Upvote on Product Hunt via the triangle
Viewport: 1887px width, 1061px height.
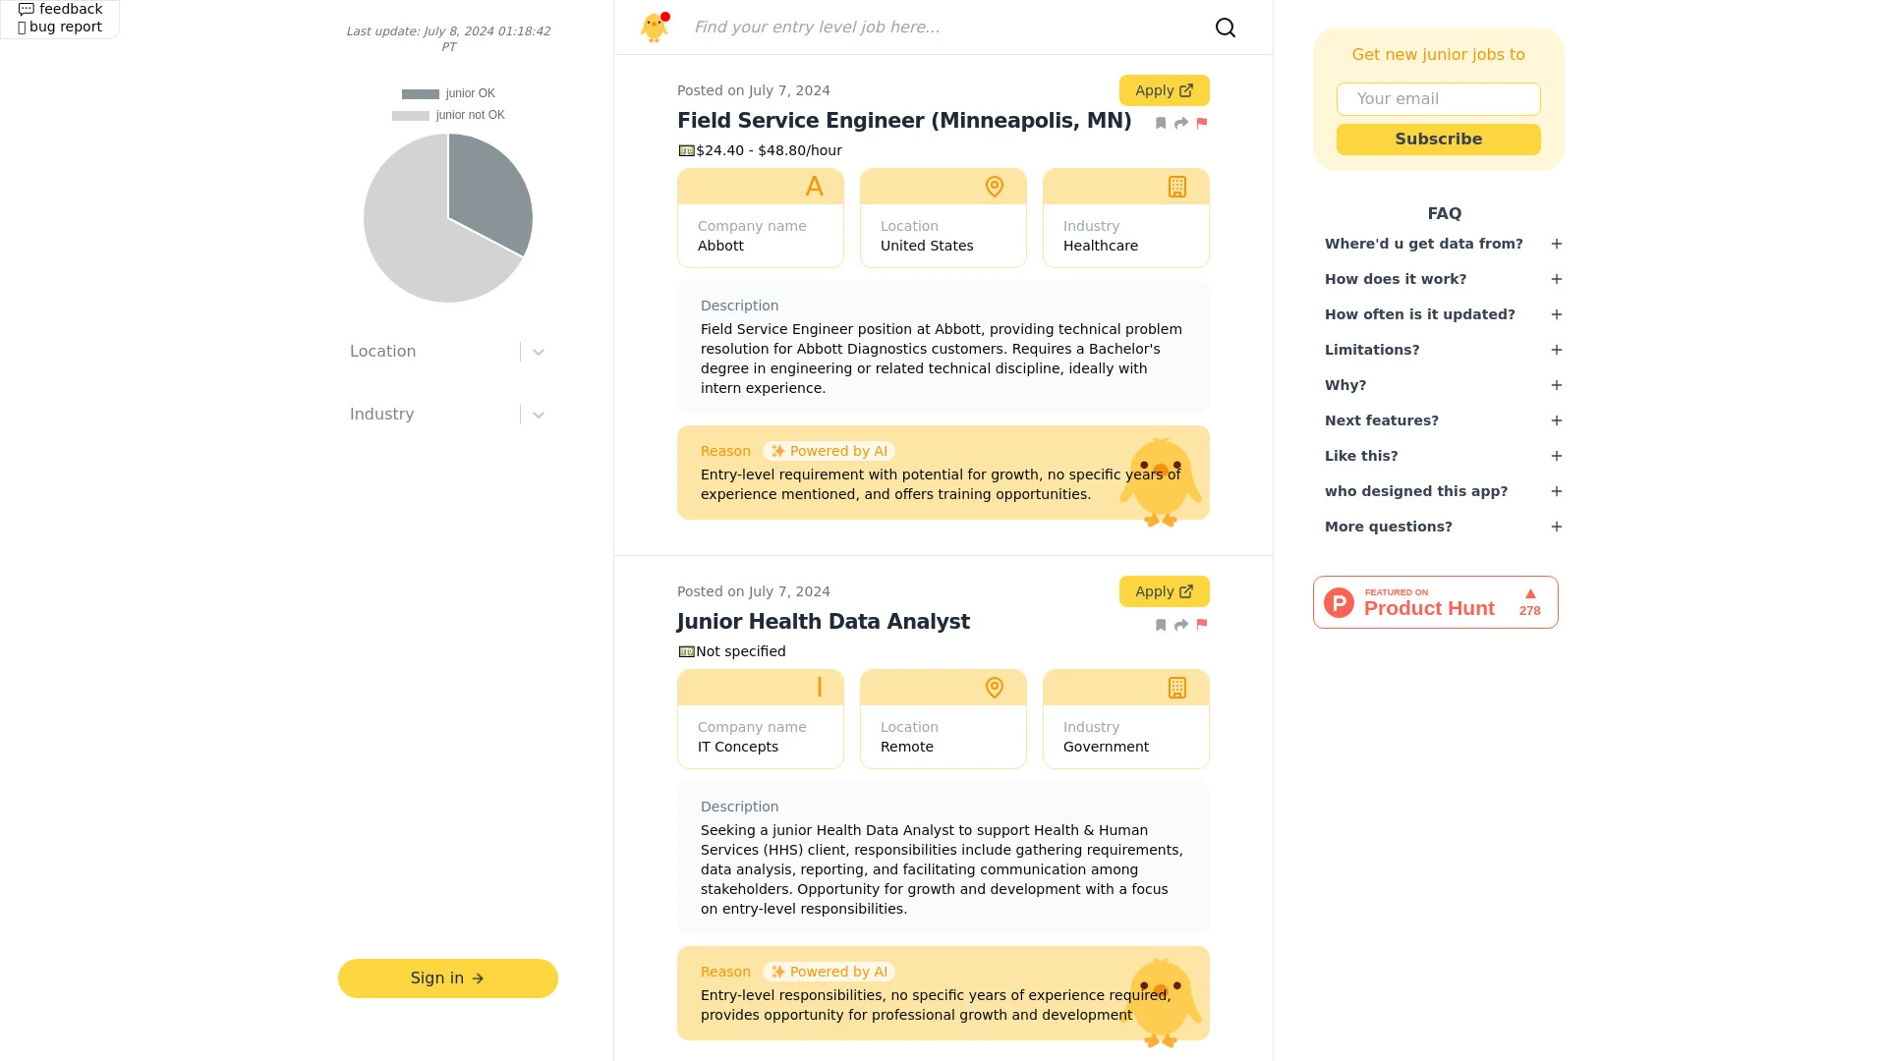tap(1529, 593)
